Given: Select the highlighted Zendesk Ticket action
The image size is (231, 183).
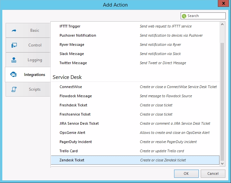Looking at the screenshot, I should (x=135, y=160).
